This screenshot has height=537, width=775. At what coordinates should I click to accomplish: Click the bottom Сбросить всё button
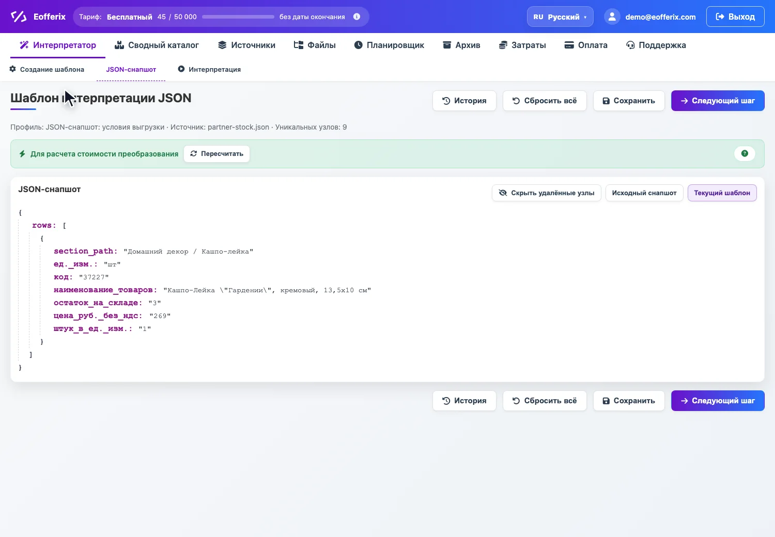(x=545, y=401)
